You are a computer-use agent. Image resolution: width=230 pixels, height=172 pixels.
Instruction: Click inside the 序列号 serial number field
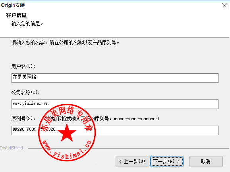[115, 130]
